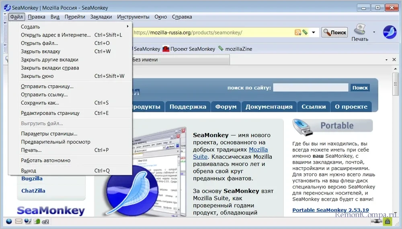402x229 pixels.
Task: Click the site search input field
Action: pos(310,88)
